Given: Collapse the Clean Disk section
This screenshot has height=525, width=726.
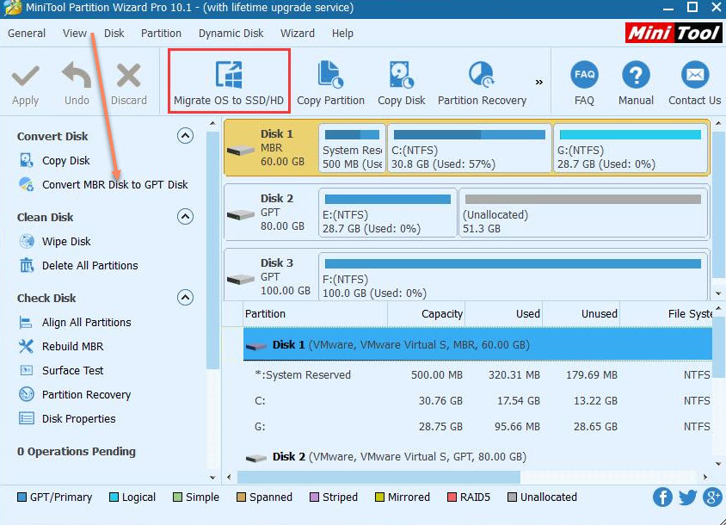Looking at the screenshot, I should pyautogui.click(x=185, y=217).
